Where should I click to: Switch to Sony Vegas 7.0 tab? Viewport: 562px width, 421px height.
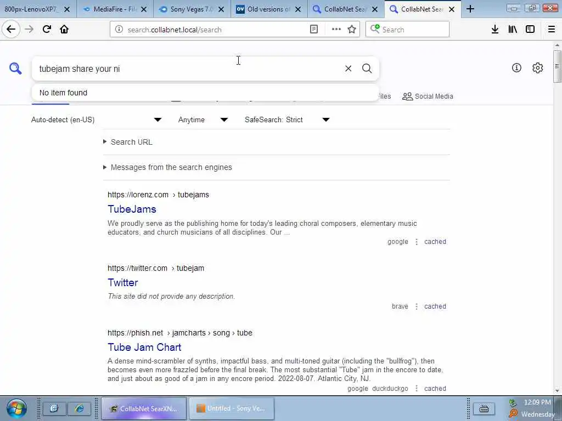[192, 9]
